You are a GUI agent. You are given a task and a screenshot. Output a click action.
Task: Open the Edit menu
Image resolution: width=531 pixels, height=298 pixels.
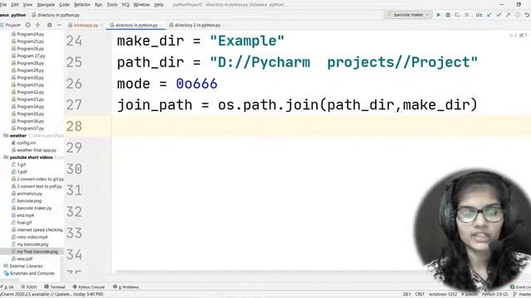click(15, 5)
